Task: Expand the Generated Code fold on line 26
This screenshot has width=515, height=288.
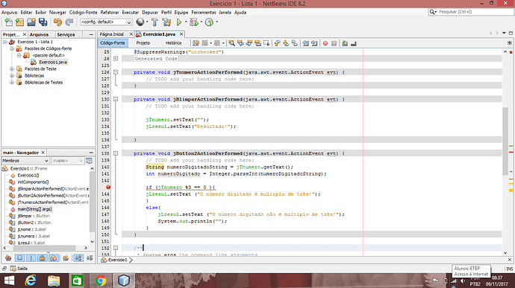Action: coord(116,59)
